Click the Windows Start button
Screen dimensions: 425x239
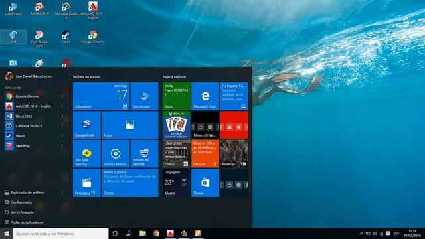click(x=7, y=234)
